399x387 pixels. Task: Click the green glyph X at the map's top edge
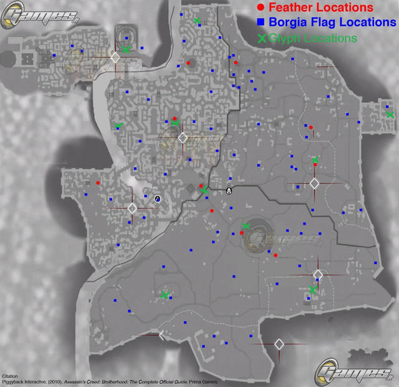coord(197,21)
